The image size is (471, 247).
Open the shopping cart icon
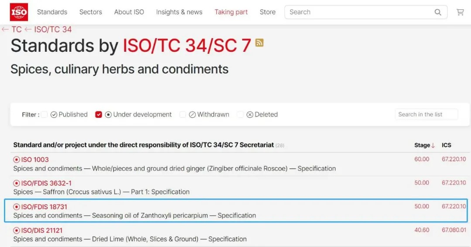tap(460, 12)
